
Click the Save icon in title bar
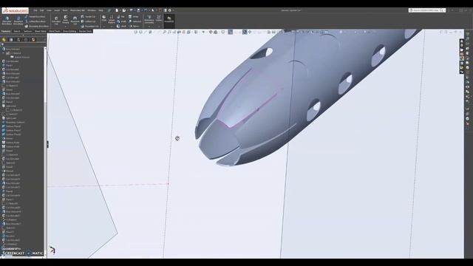click(132, 10)
